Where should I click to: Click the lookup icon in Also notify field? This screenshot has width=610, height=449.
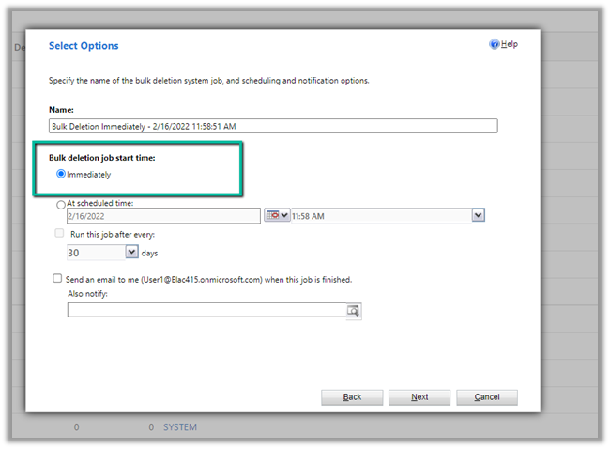pyautogui.click(x=353, y=311)
